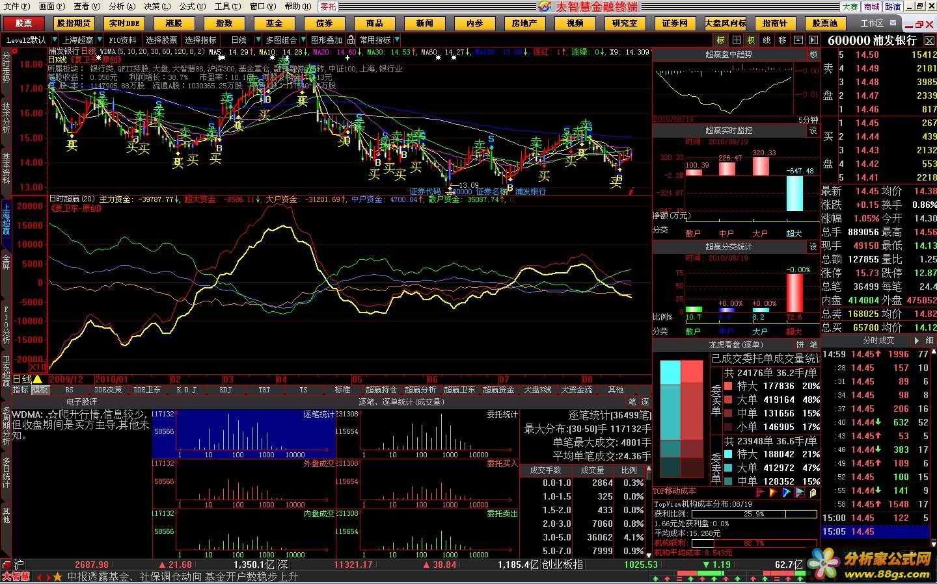
Task: Switch to the 股指期货 tab
Action: pyautogui.click(x=74, y=23)
